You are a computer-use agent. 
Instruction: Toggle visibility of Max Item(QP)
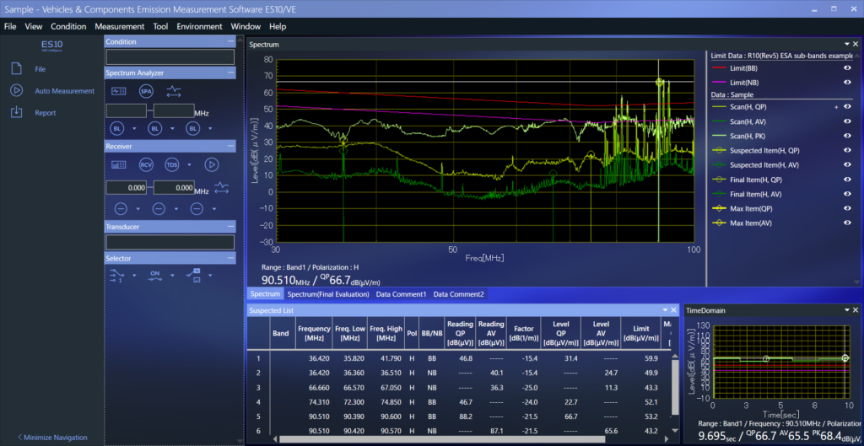tap(847, 208)
